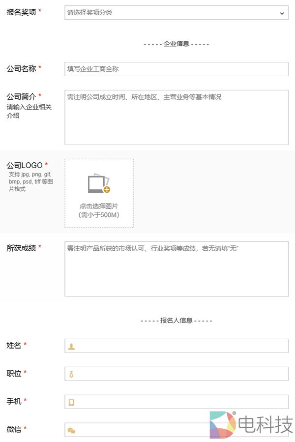Screen dimensions: 295x442
Task: Click the 公司LOGO field label
Action: click(x=25, y=165)
